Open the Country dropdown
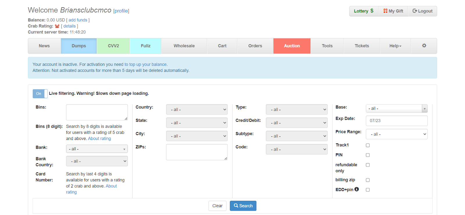465x215 pixels. click(197, 110)
